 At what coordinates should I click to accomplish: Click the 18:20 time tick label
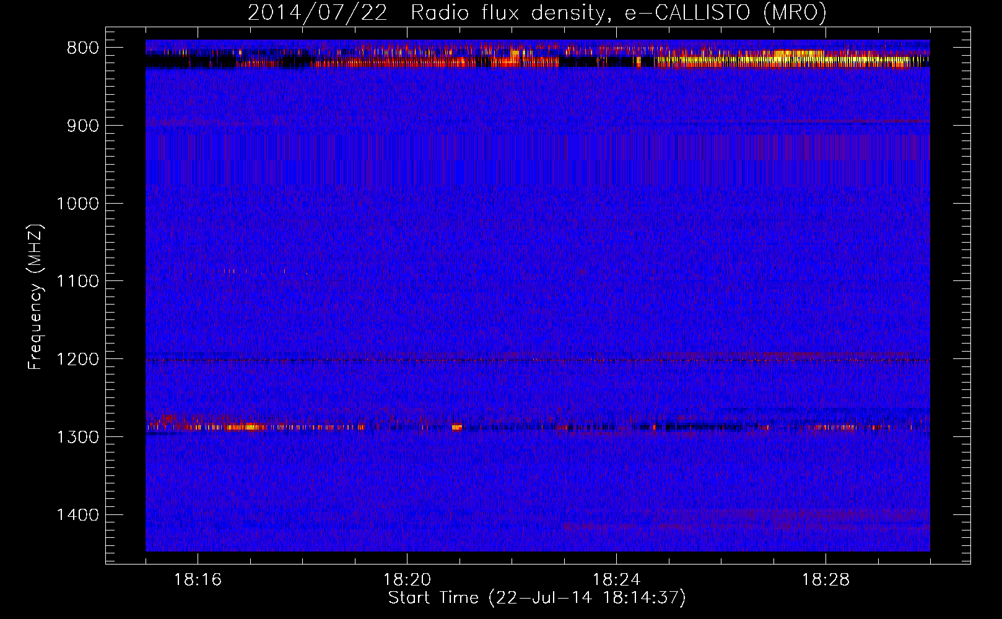pyautogui.click(x=407, y=580)
